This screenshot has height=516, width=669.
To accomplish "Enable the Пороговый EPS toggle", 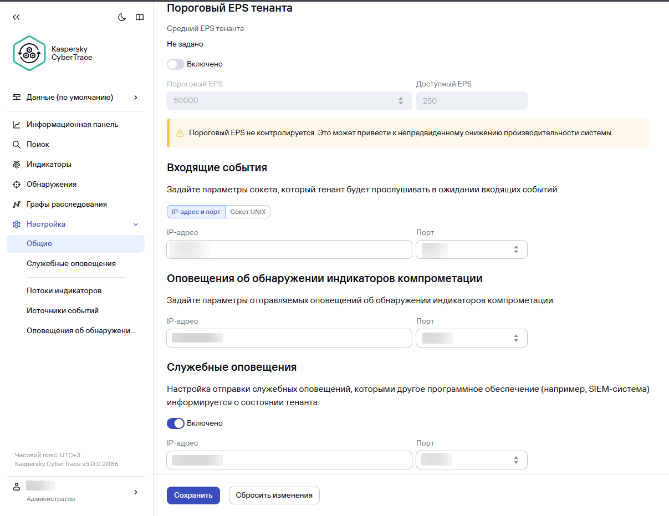I will (175, 64).
